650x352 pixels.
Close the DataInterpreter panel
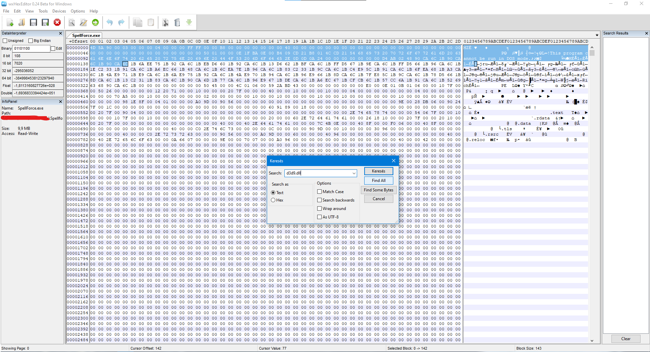(61, 33)
